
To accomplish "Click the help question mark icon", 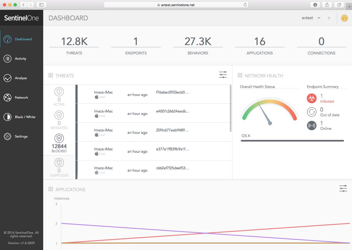I will [x=329, y=18].
